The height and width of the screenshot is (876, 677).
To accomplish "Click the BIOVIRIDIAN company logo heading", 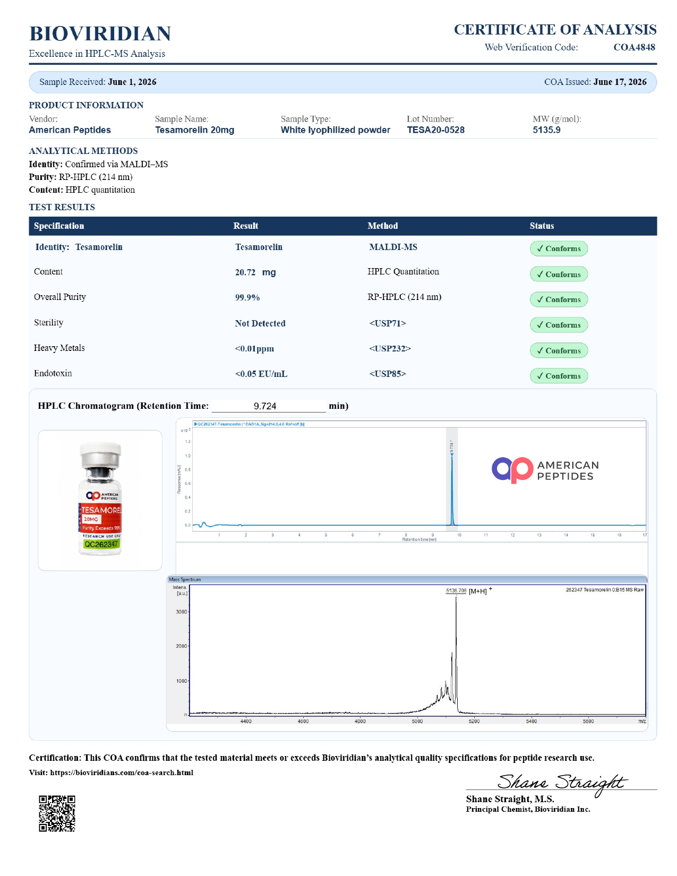I will pyautogui.click(x=100, y=33).
